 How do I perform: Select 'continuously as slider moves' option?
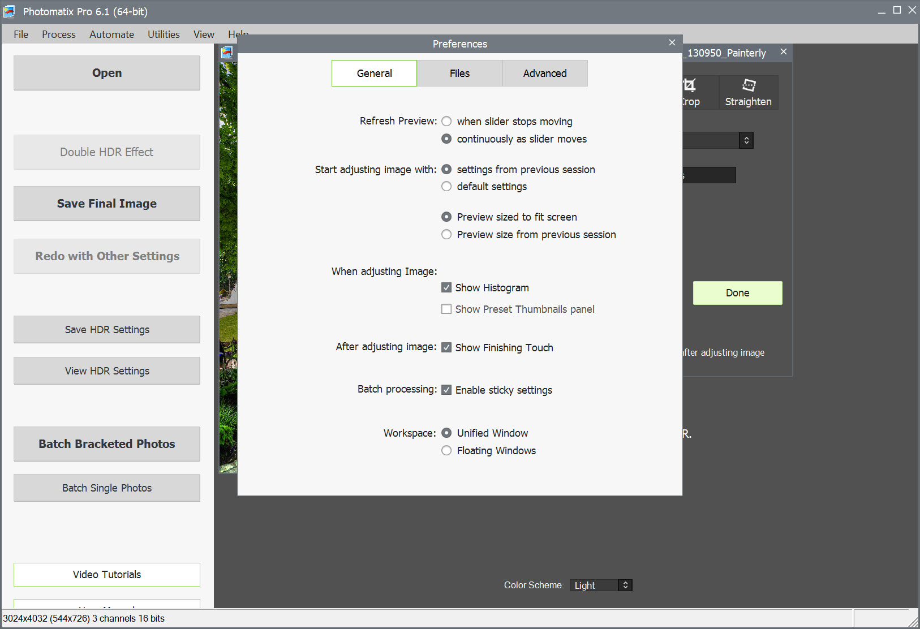tap(446, 139)
